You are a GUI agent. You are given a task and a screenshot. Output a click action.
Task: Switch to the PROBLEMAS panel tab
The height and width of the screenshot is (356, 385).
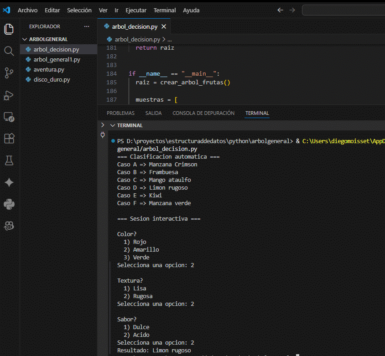pos(120,113)
